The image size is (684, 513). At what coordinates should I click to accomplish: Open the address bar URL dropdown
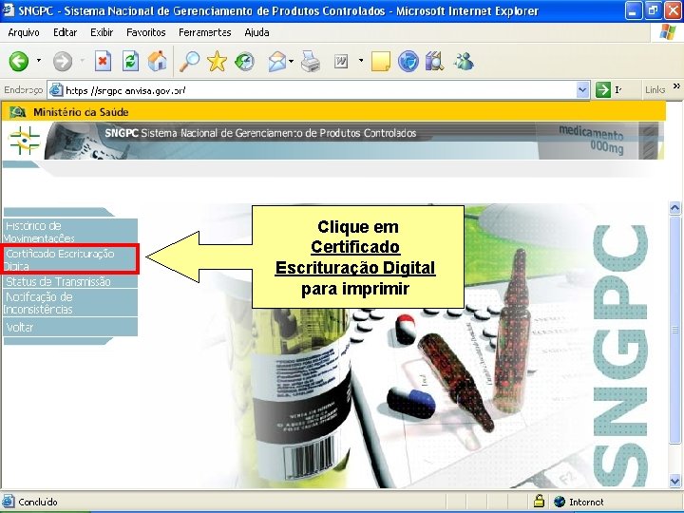(582, 90)
